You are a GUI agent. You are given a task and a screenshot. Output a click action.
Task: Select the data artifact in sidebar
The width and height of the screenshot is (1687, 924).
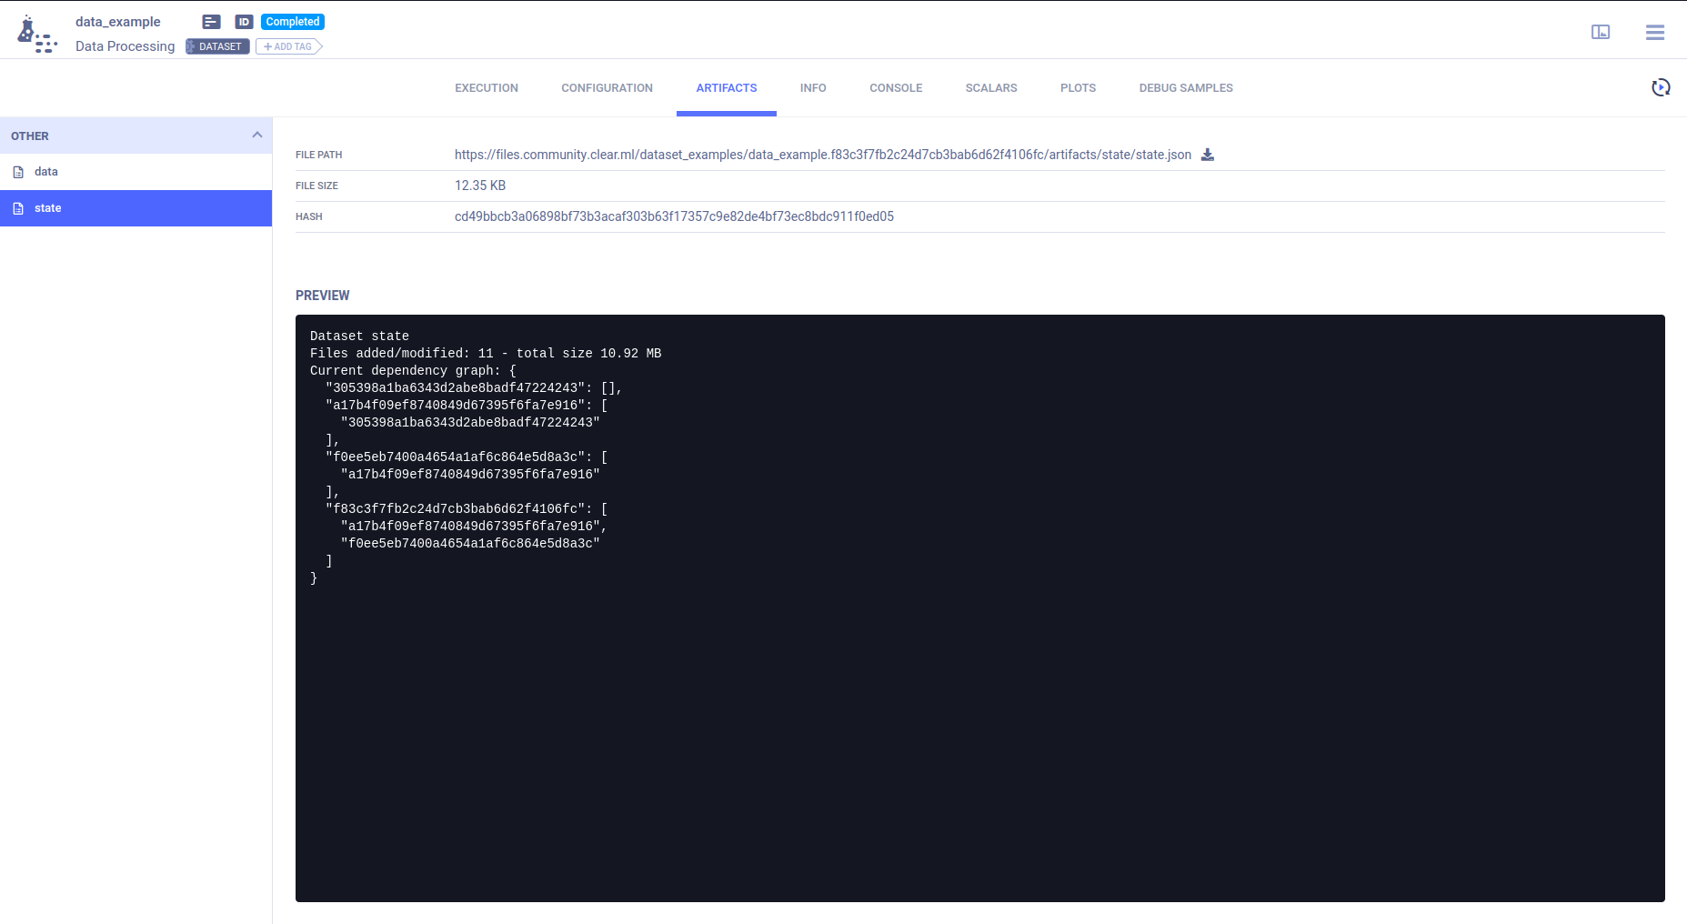click(46, 172)
